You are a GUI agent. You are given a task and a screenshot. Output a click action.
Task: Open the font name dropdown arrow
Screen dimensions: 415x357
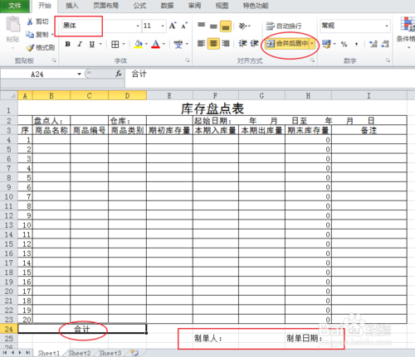pos(138,26)
